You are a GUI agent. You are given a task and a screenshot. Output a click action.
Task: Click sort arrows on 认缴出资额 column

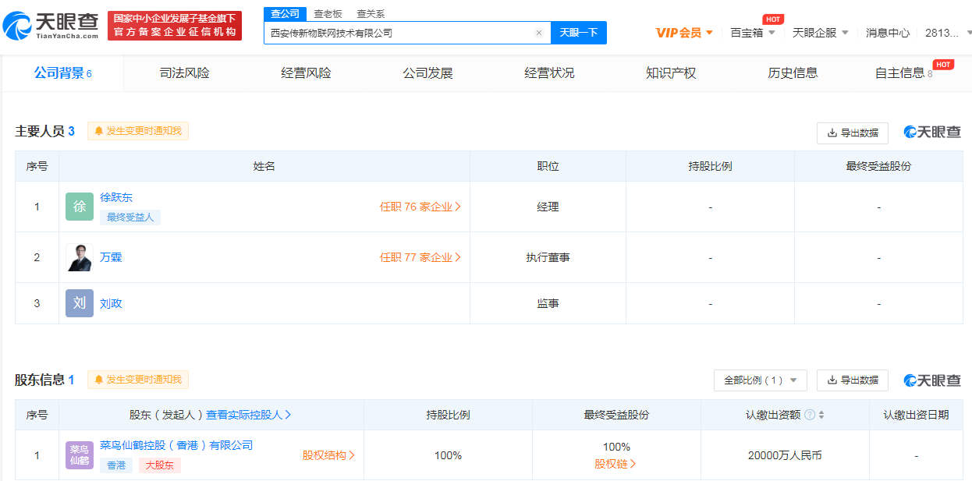(821, 415)
